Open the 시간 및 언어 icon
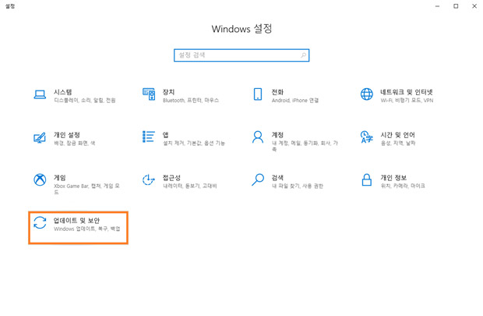 tap(366, 137)
